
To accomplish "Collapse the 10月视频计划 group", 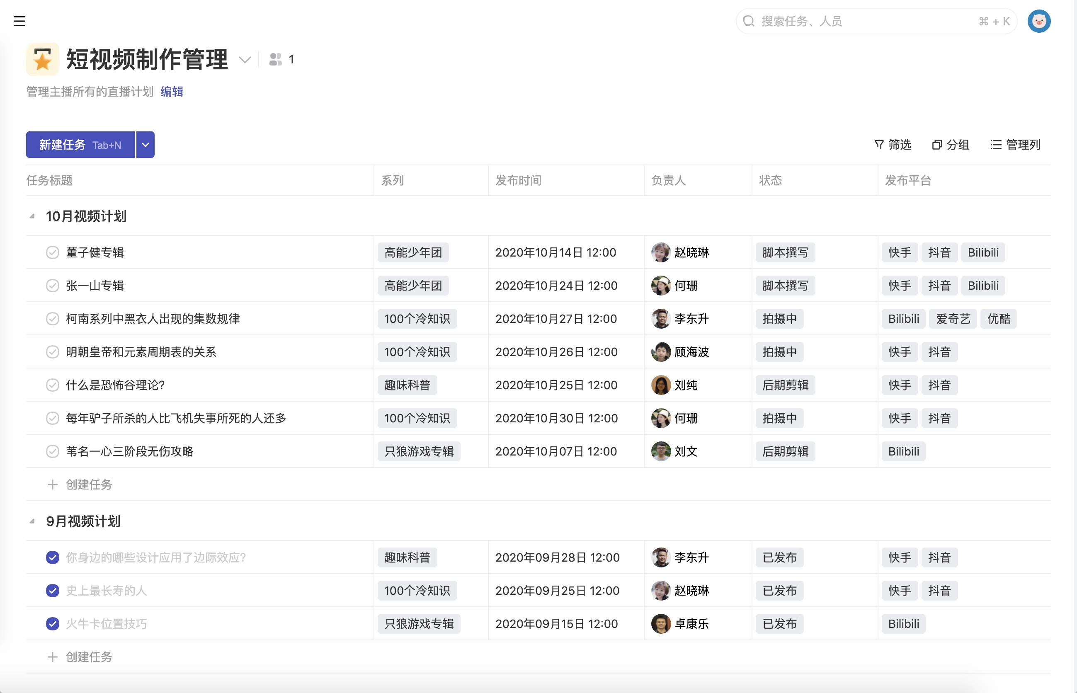I will tap(32, 216).
